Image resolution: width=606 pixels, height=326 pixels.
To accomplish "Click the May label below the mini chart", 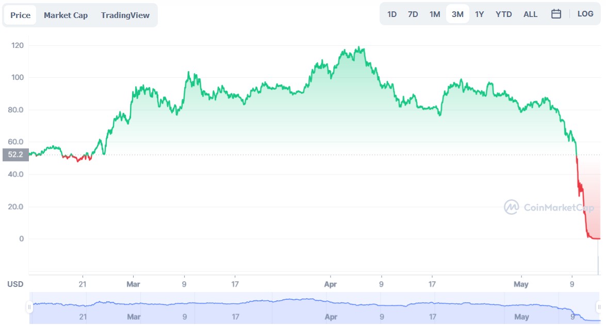I will [x=521, y=317].
